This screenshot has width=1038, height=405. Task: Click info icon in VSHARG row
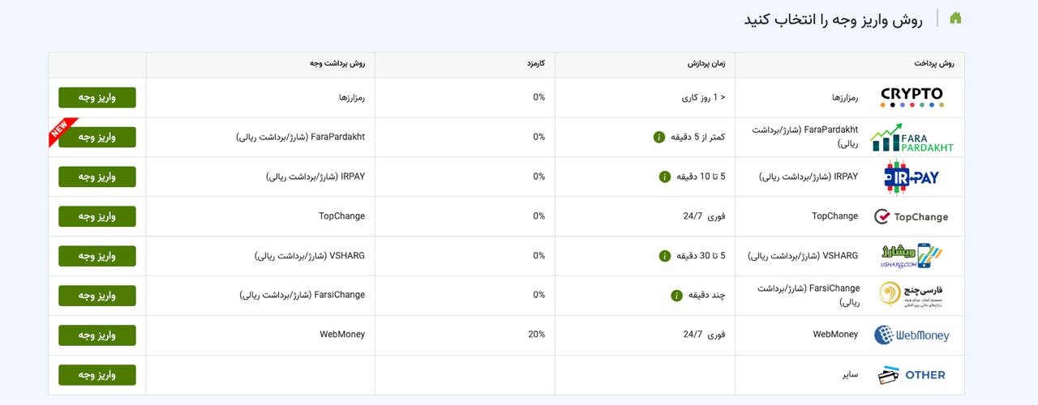pyautogui.click(x=665, y=256)
